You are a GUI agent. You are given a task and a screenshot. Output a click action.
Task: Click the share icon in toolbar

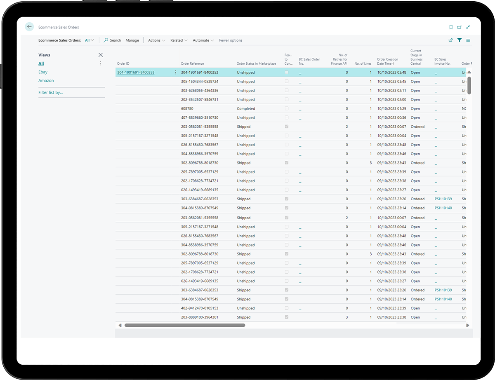(450, 40)
